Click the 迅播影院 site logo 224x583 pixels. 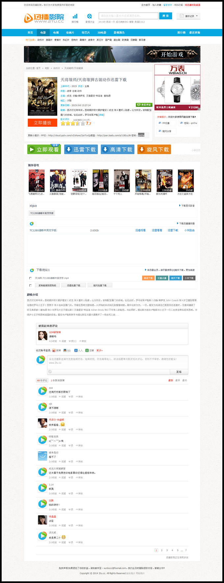pos(44,18)
